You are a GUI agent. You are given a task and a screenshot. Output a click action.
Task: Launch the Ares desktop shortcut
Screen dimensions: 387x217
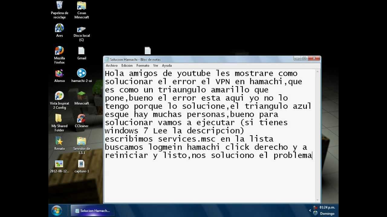[60, 30]
